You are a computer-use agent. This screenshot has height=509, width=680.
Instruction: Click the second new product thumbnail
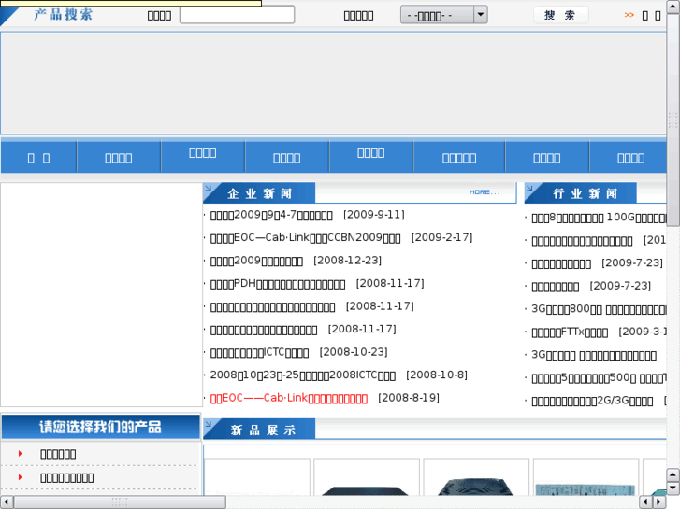(367, 477)
